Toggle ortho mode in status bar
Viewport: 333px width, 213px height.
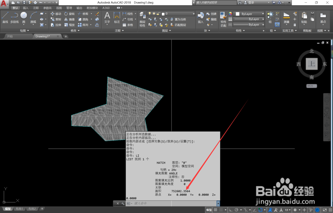click(x=231, y=210)
